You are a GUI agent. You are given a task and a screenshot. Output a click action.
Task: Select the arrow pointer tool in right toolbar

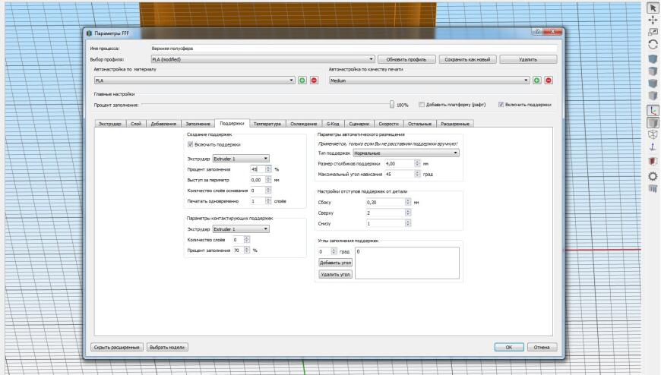pyautogui.click(x=653, y=7)
